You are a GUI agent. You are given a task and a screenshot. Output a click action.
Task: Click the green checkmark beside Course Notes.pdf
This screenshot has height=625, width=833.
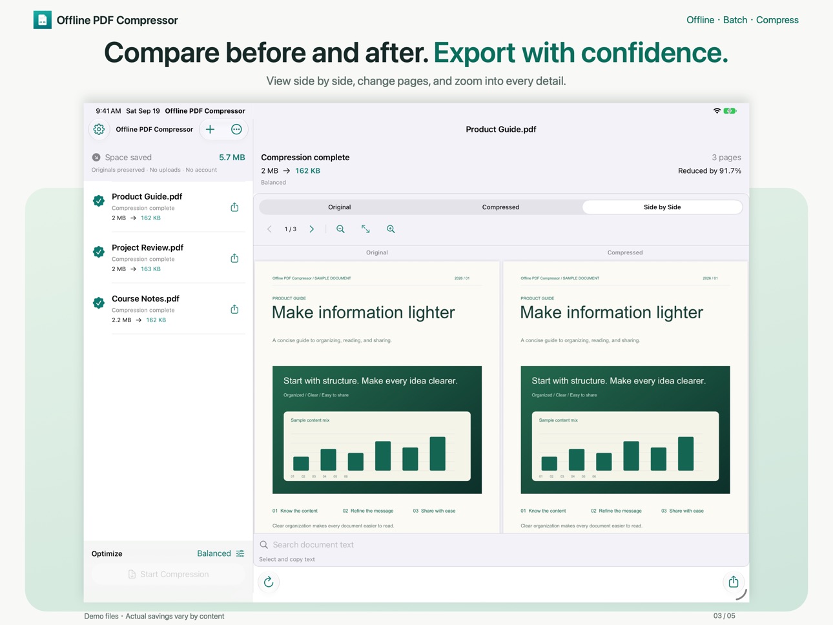(x=99, y=303)
